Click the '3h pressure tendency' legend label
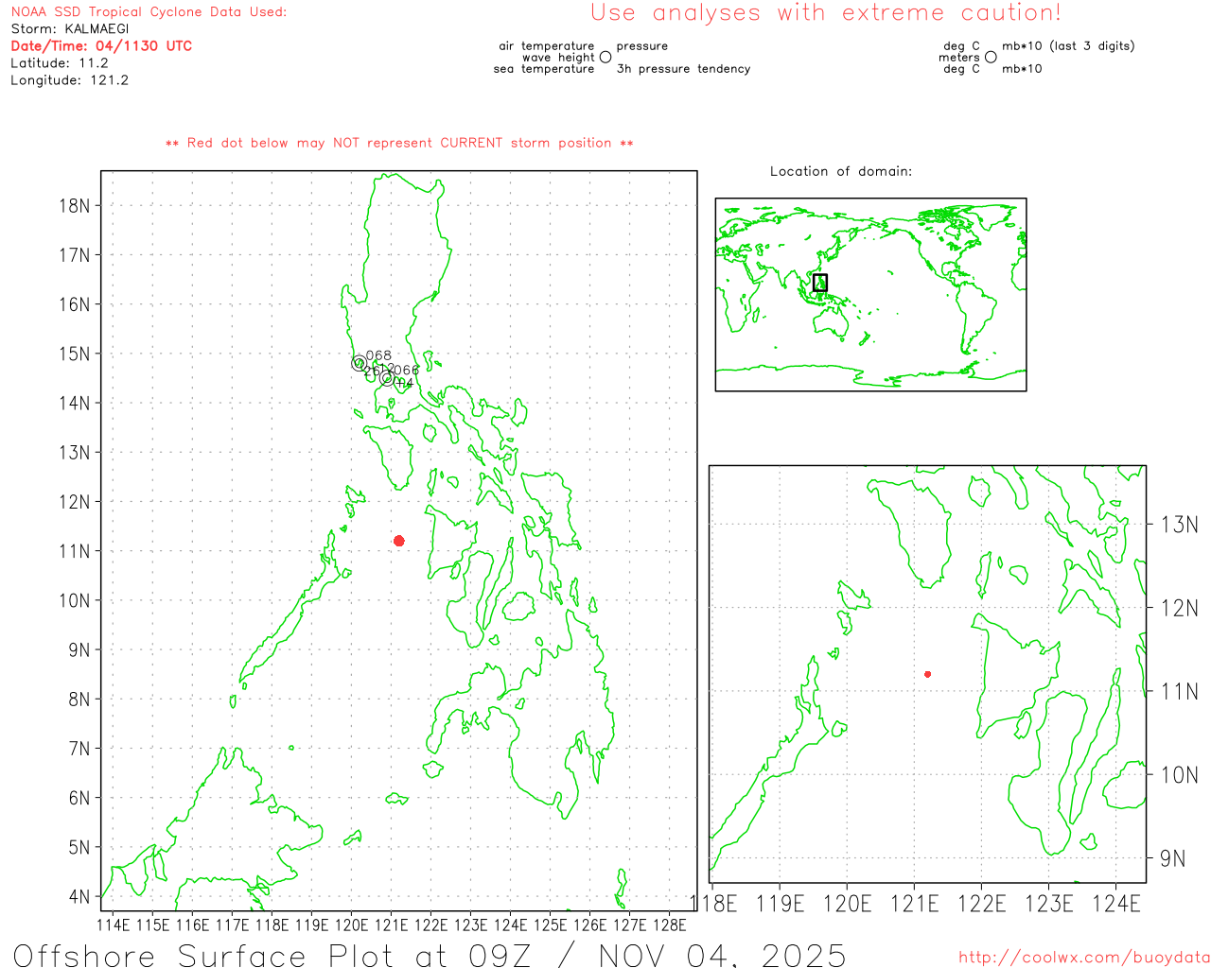1211x968 pixels. [683, 69]
